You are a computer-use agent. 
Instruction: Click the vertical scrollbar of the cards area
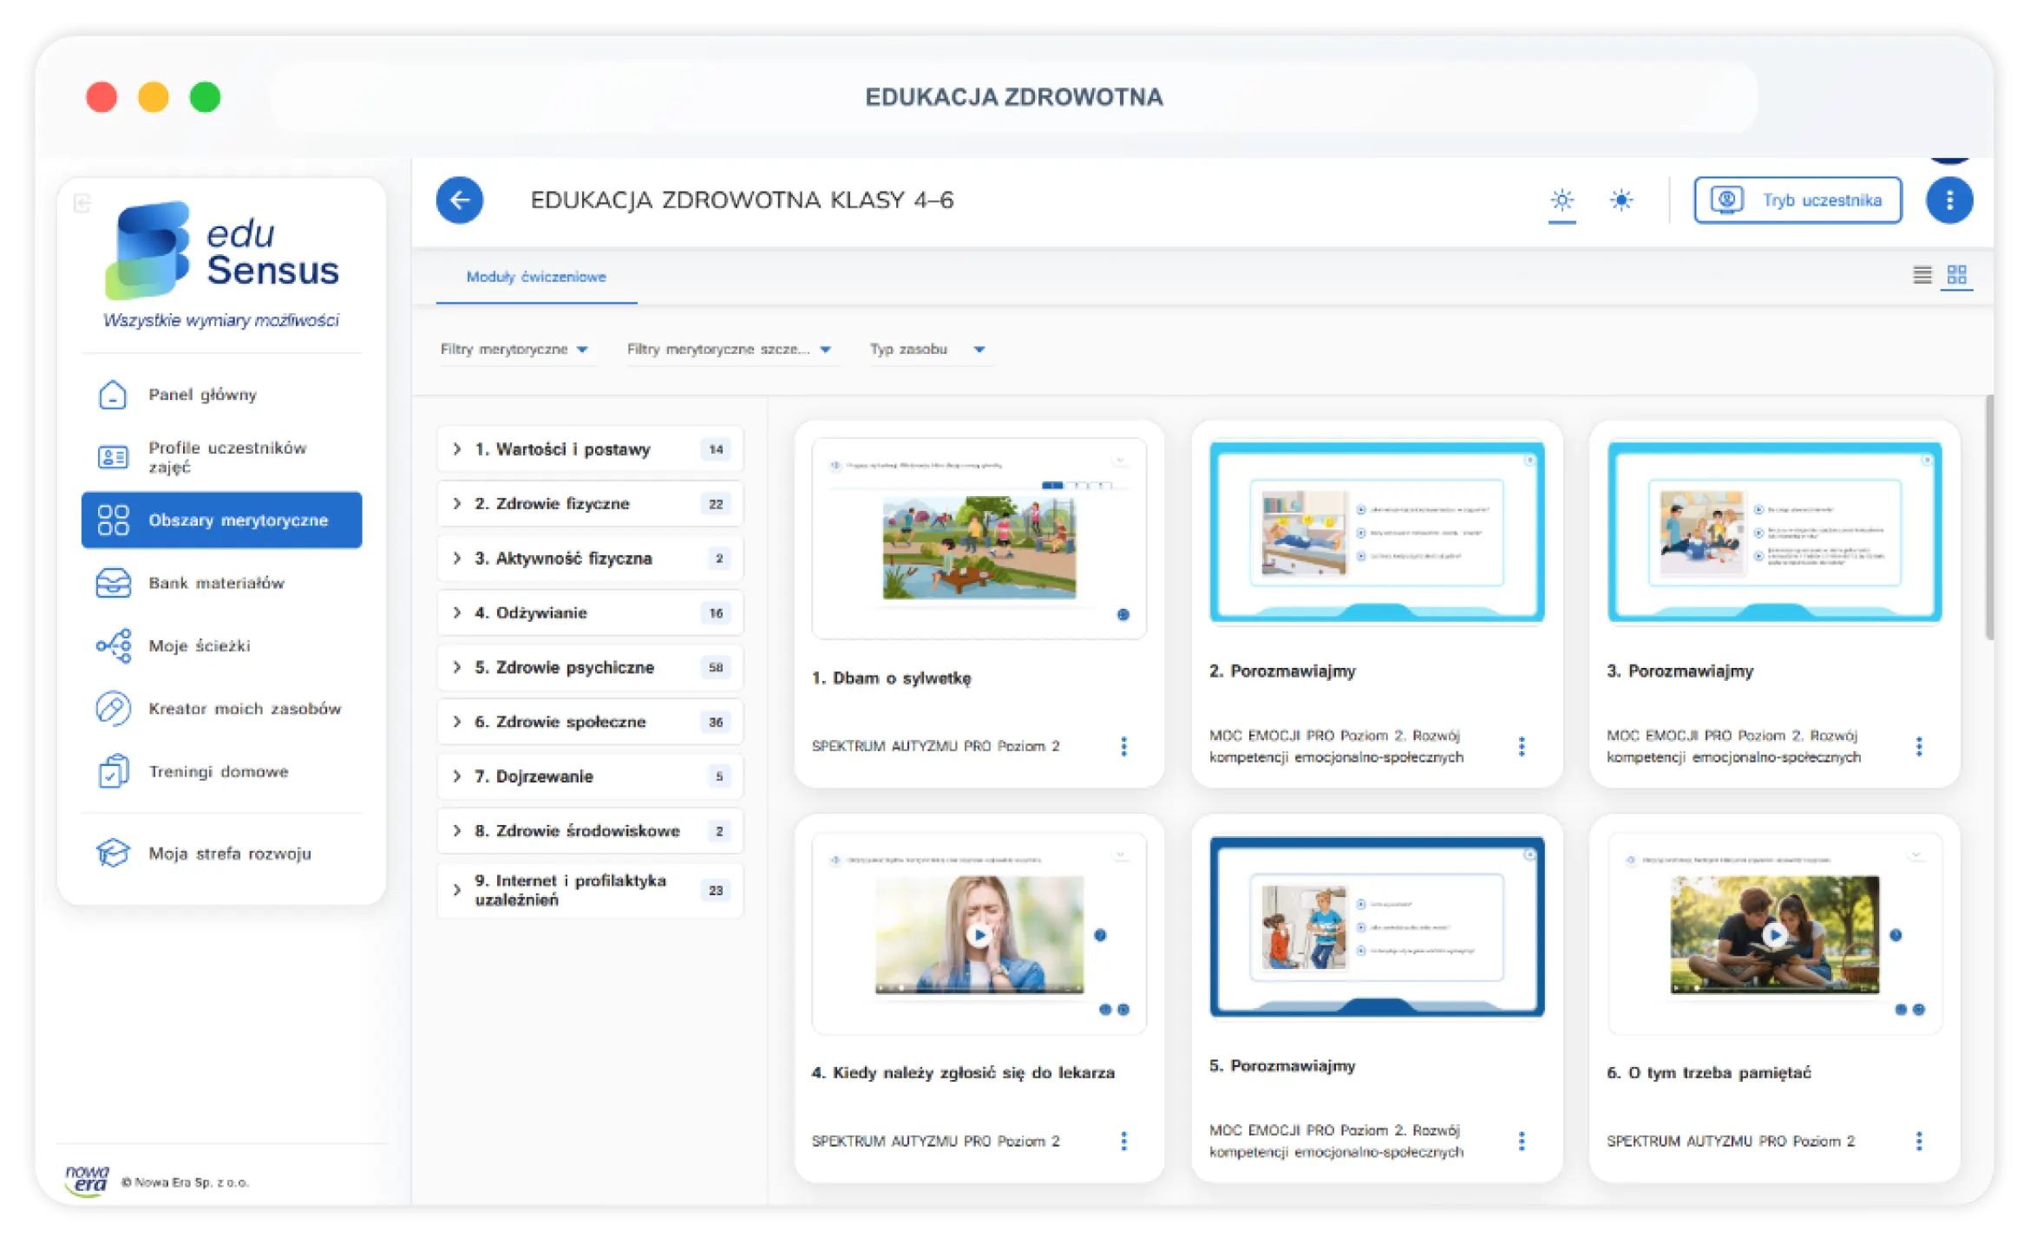click(x=1988, y=517)
